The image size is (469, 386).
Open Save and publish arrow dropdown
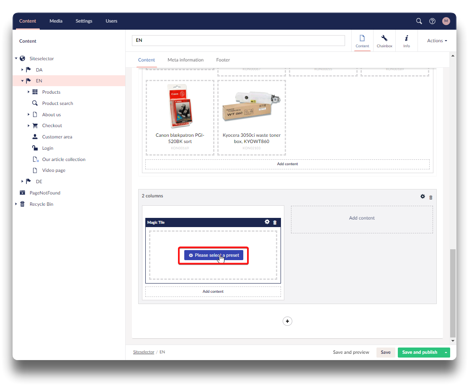coord(446,353)
